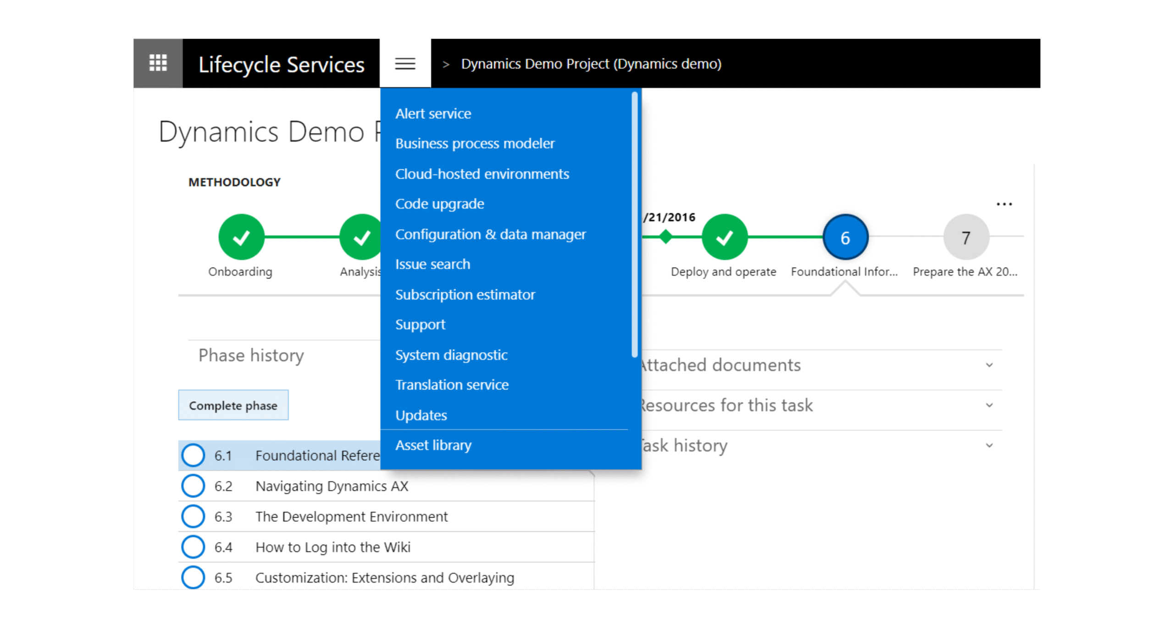Click the diamond milestone marker on timeline
This screenshot has height=628, width=1174.
tap(665, 237)
